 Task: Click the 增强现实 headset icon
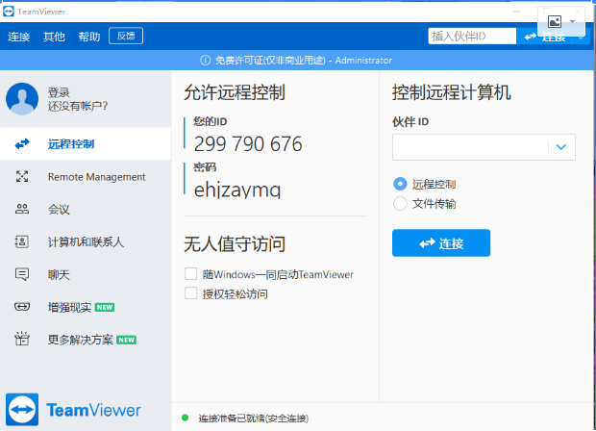point(22,307)
